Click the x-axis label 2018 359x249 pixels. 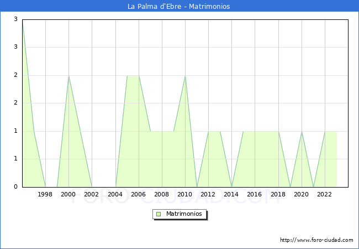[278, 194]
